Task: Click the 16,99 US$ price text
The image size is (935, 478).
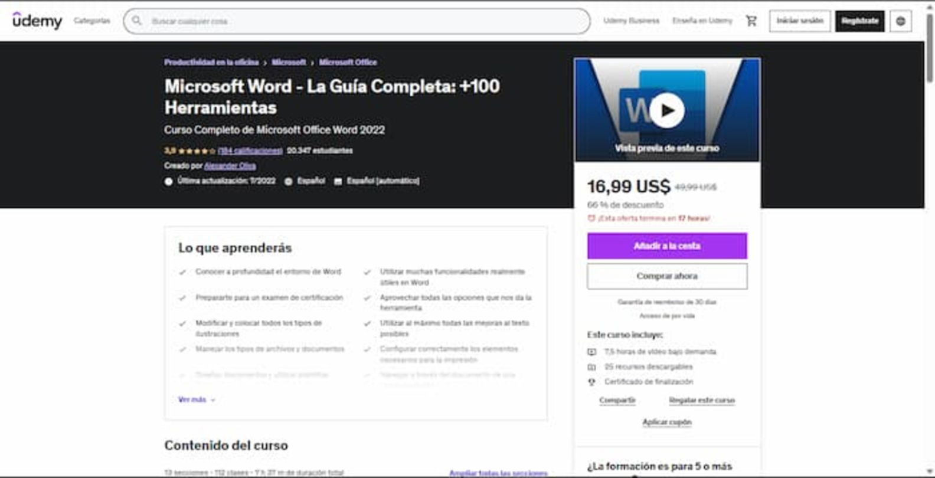Action: point(629,187)
